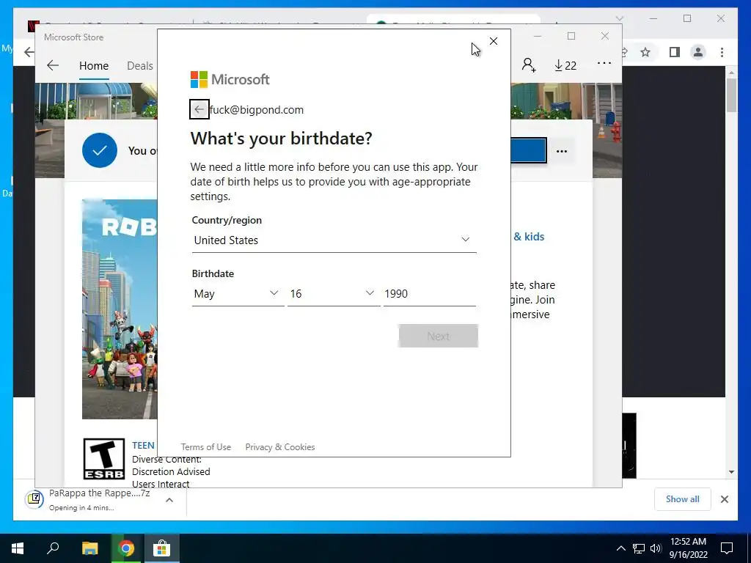Open the TEEN rating link
The image size is (751, 563).
click(143, 445)
